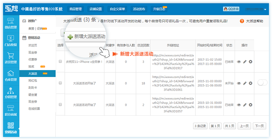272x140 pixels.
Task: Click the 状态 column header
Action: (x=229, y=45)
